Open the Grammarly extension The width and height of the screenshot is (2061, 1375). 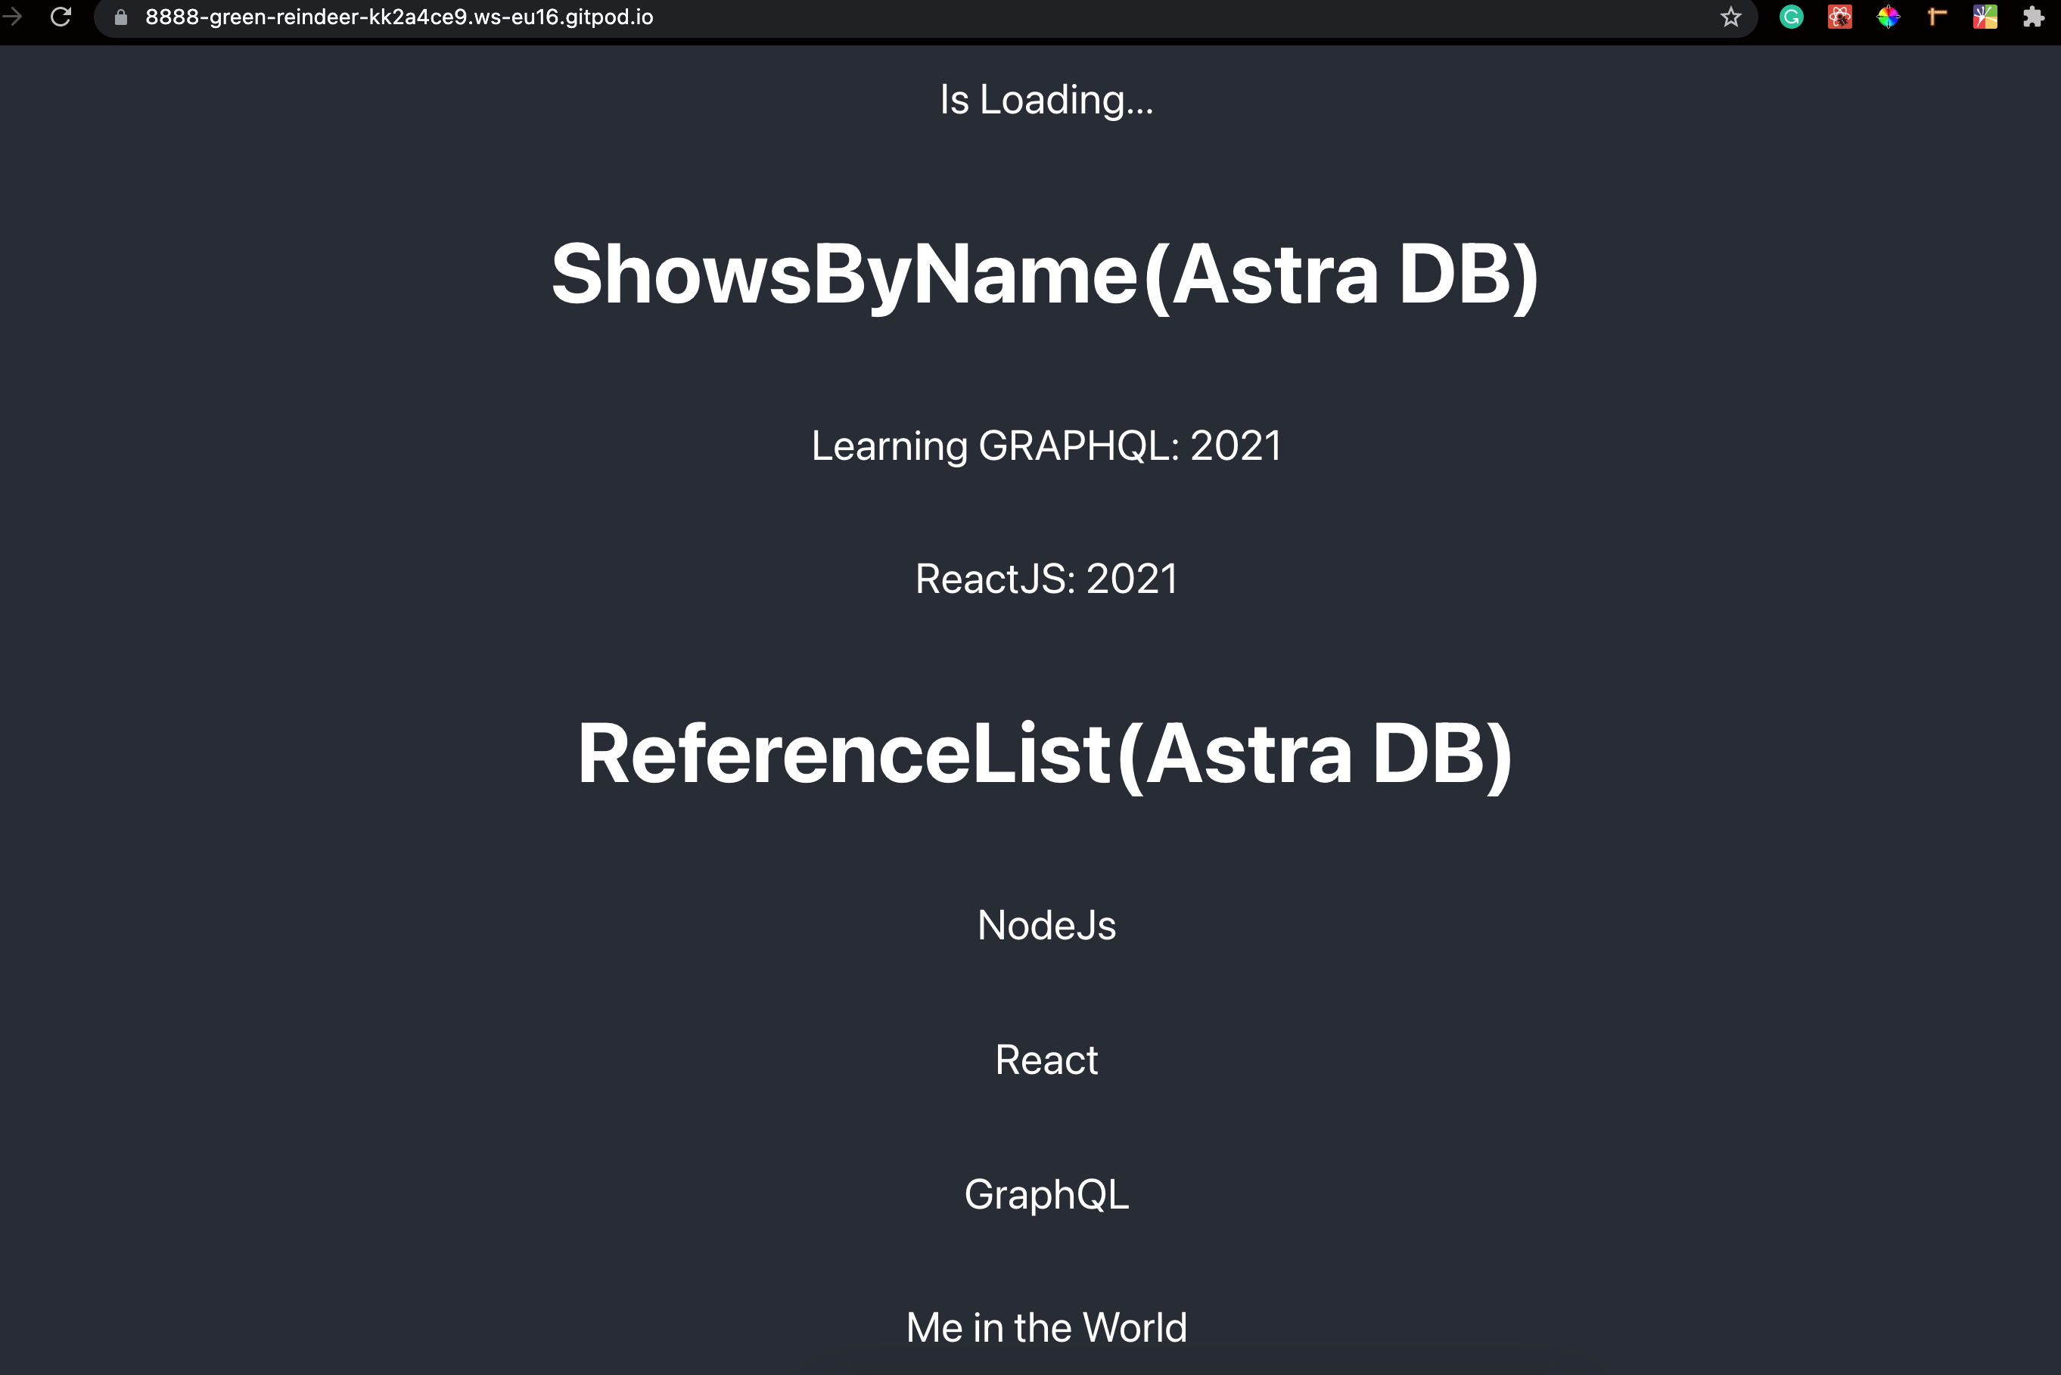coord(1791,17)
